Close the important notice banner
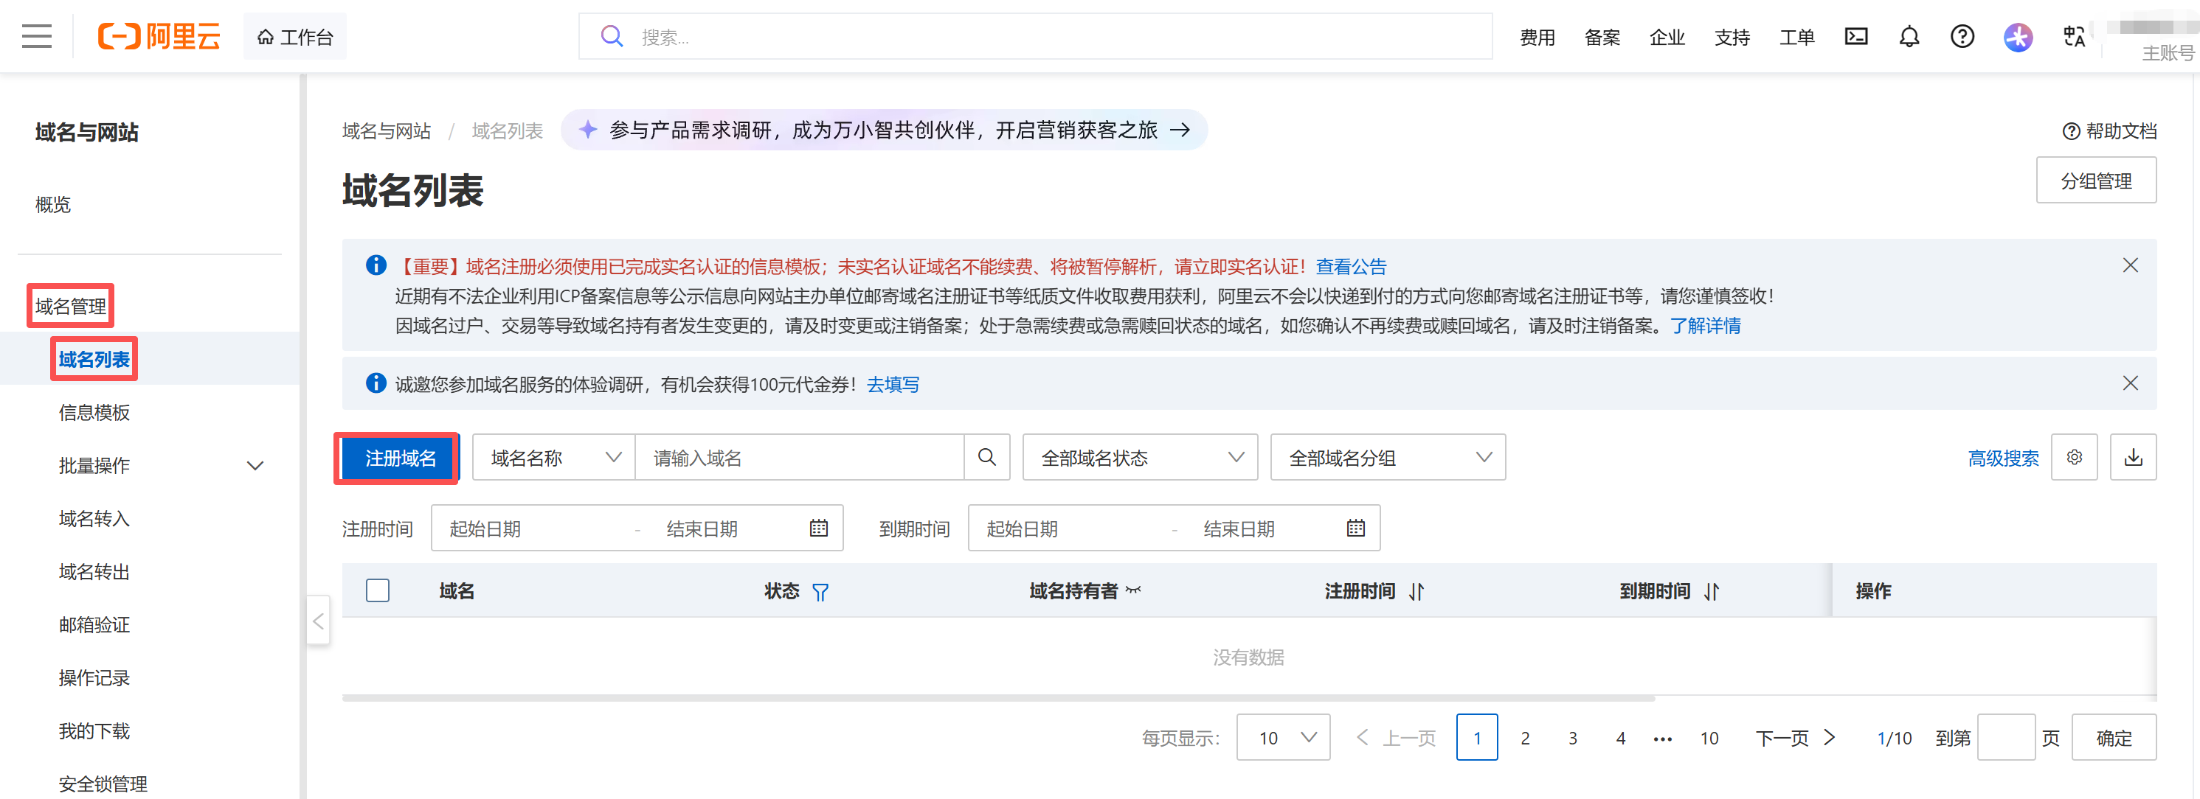This screenshot has height=799, width=2200. coord(2130,265)
